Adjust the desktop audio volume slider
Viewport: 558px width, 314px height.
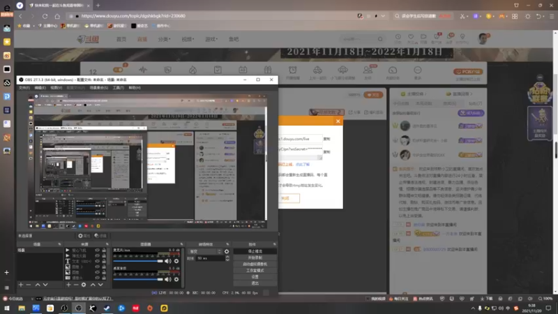[138, 280]
